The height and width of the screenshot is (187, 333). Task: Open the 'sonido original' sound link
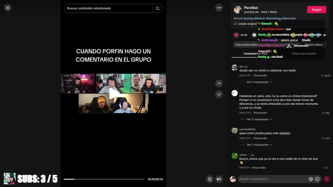pyautogui.click(x=247, y=24)
